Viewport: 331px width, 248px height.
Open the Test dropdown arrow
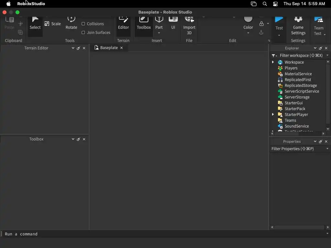coord(279,35)
